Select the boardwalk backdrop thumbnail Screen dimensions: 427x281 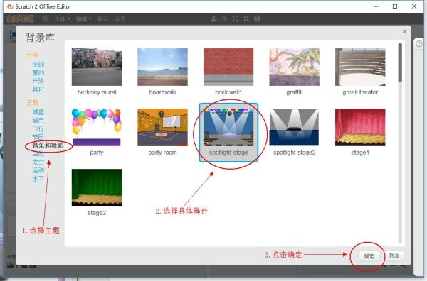162,67
